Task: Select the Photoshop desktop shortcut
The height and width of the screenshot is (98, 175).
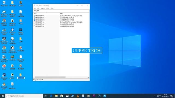Action: pos(4,76)
